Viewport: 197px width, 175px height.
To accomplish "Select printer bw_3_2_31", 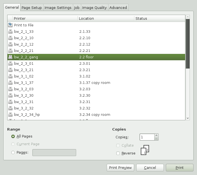I will tap(96, 102).
